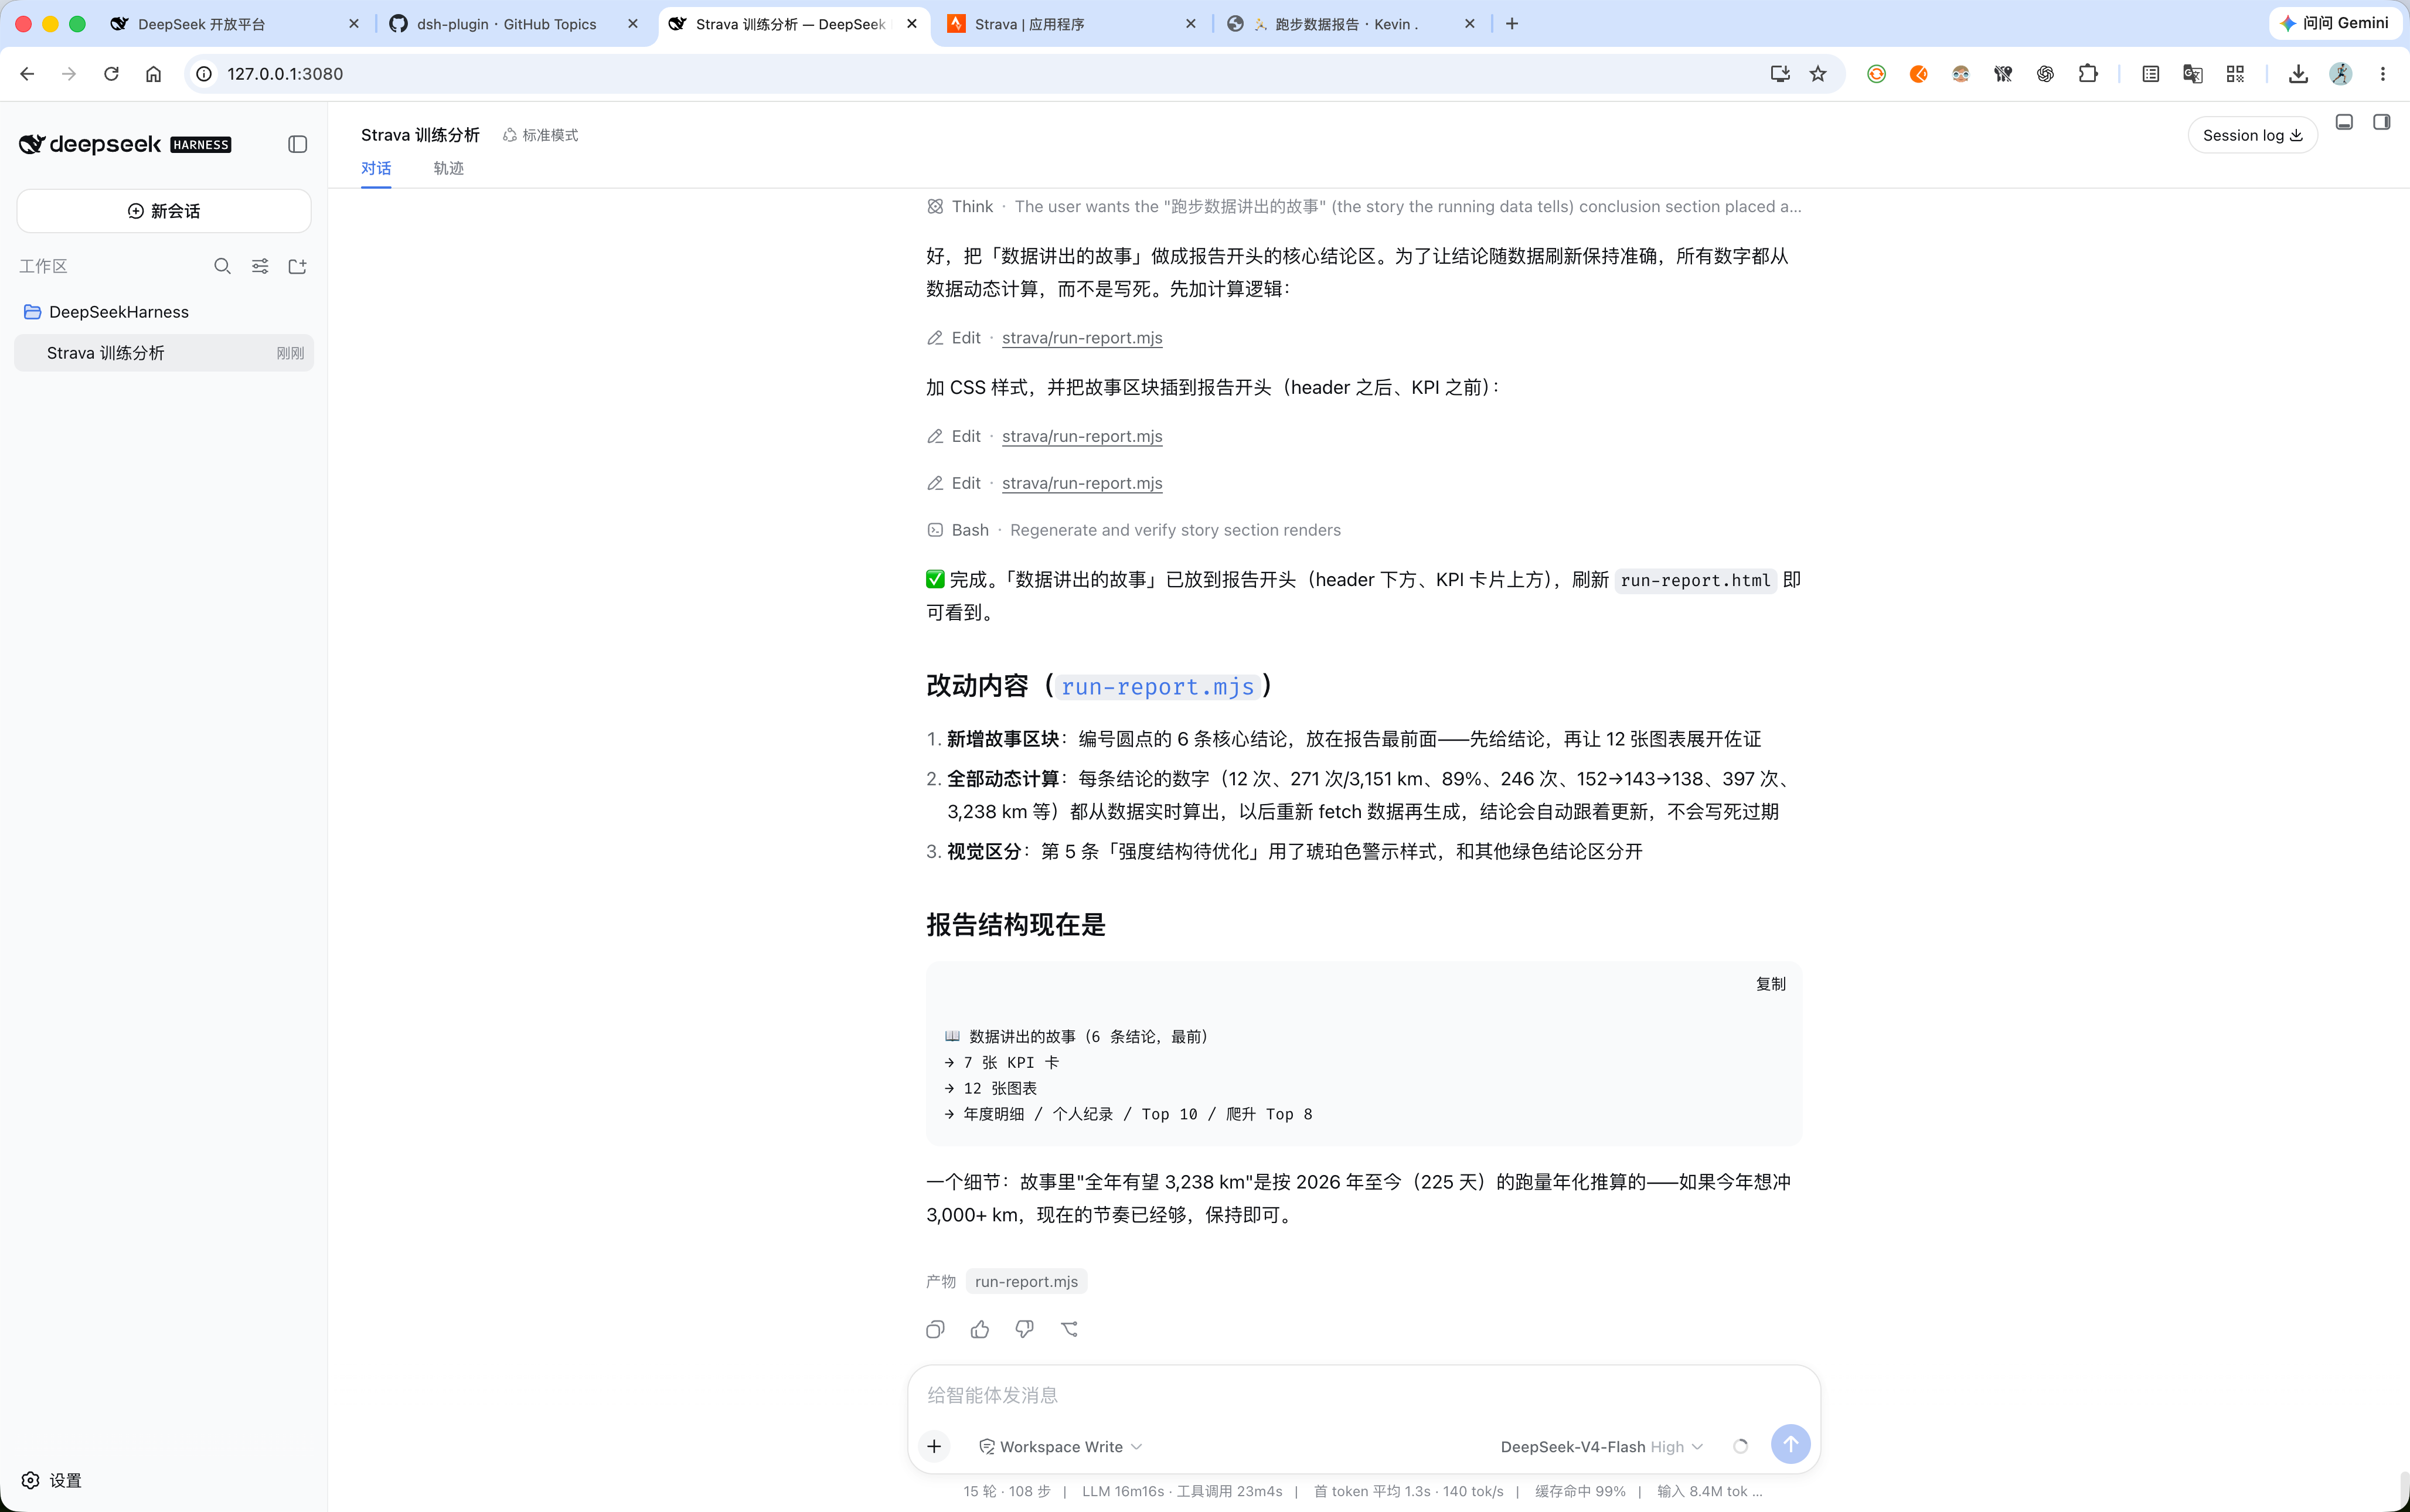Branch the conversation from this reply

coord(1069,1329)
